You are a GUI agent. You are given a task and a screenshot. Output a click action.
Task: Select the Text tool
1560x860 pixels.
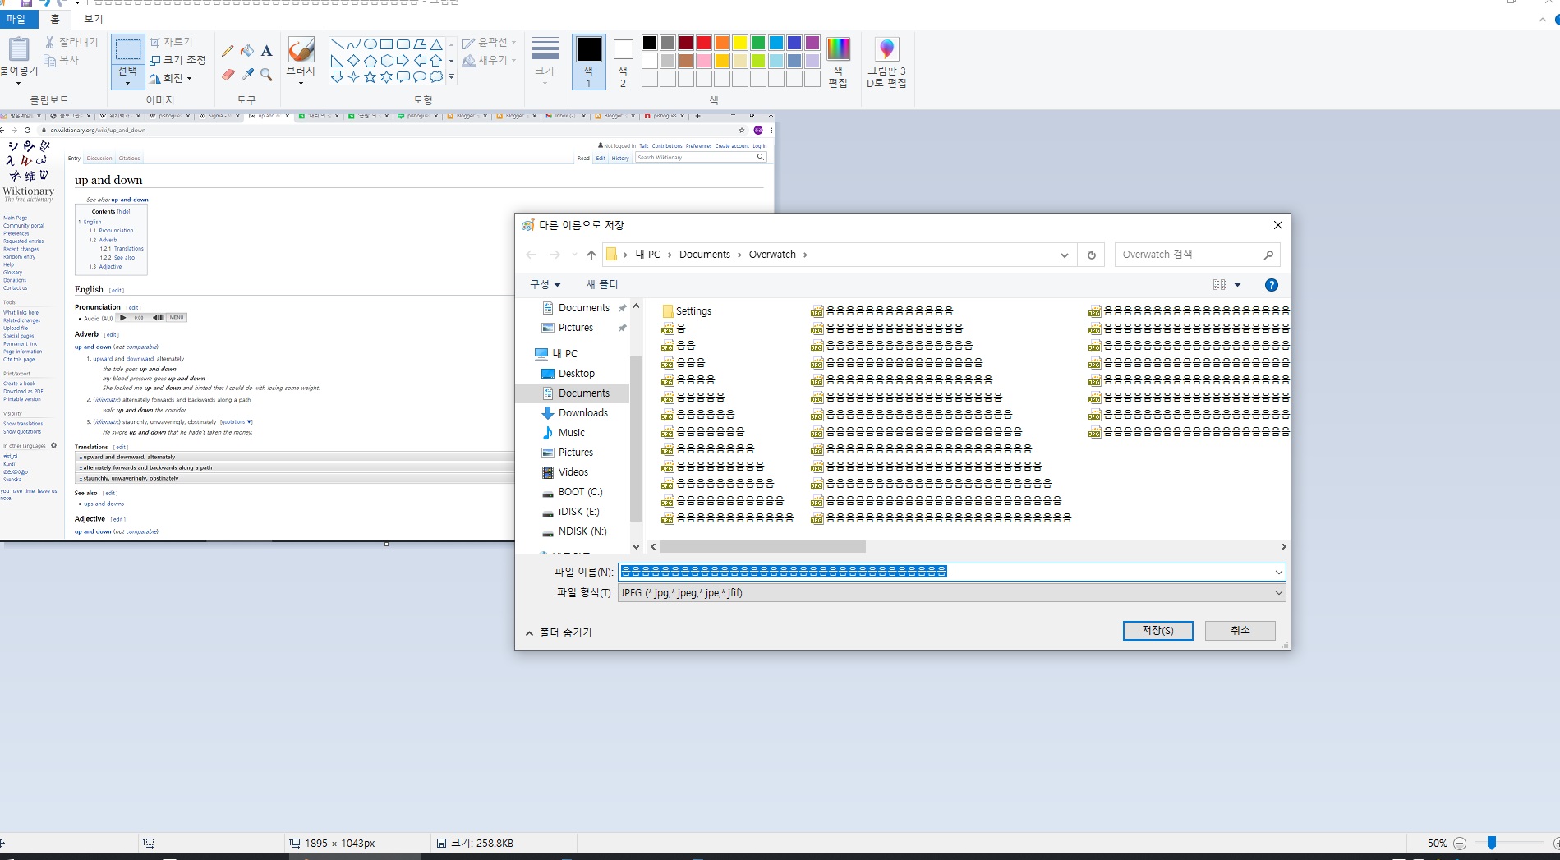pos(266,51)
